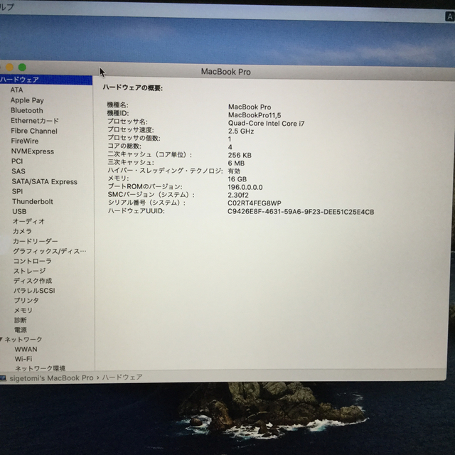Click the MacBookPro11,5 model ID value
This screenshot has height=455, width=455.
point(255,115)
